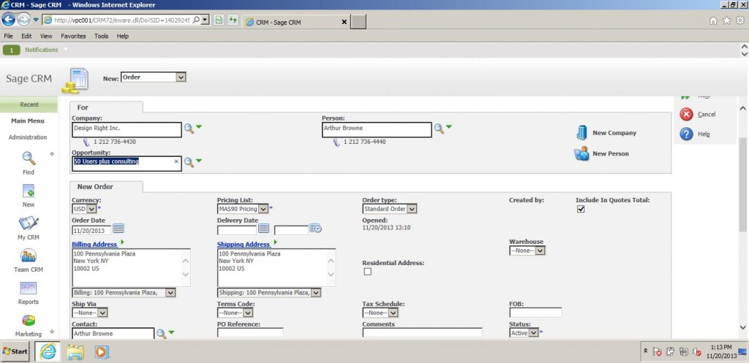Open the Terms Code dropdown
749x363 pixels.
tap(235, 313)
